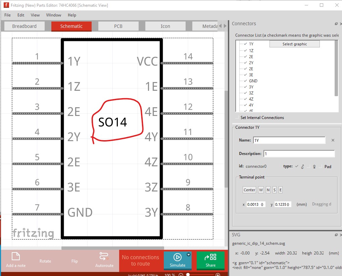Viewport: 342px width, 276px height.
Task: Open the Simulate dropdown arrow
Action: pyautogui.click(x=189, y=254)
